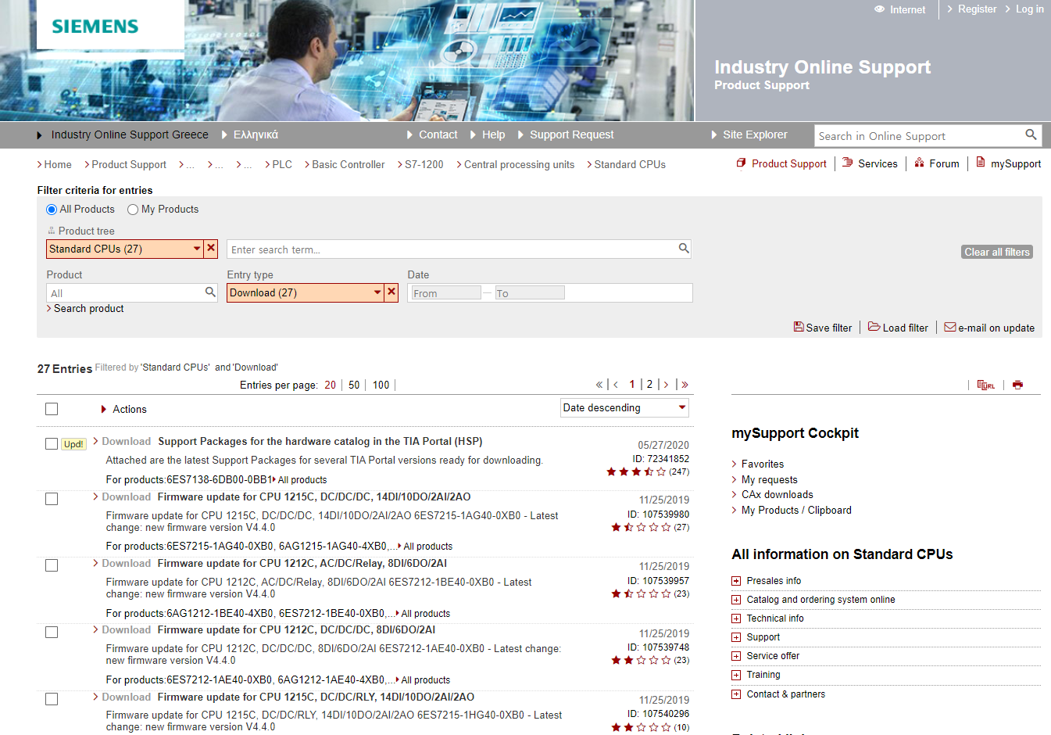Tick checkbox for CPU 1215C DC/DC/RLY entry

point(52,699)
